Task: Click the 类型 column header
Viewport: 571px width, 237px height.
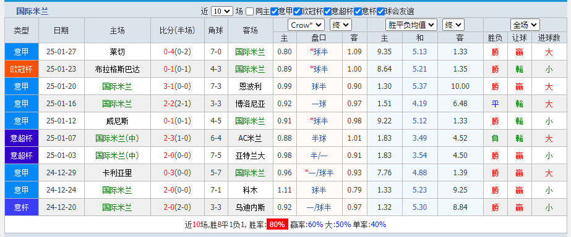Action: [22, 30]
